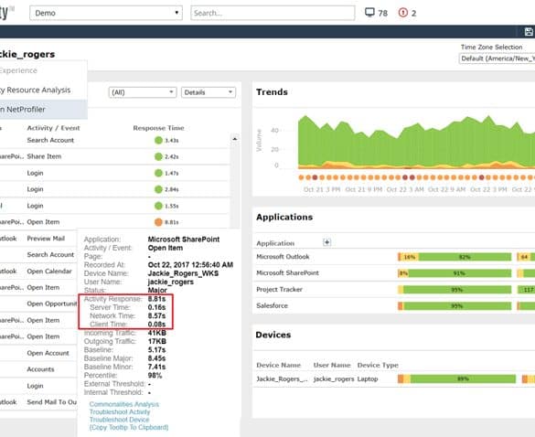The image size is (535, 437).
Task: Select the Project Tracker application row
Action: (394, 289)
